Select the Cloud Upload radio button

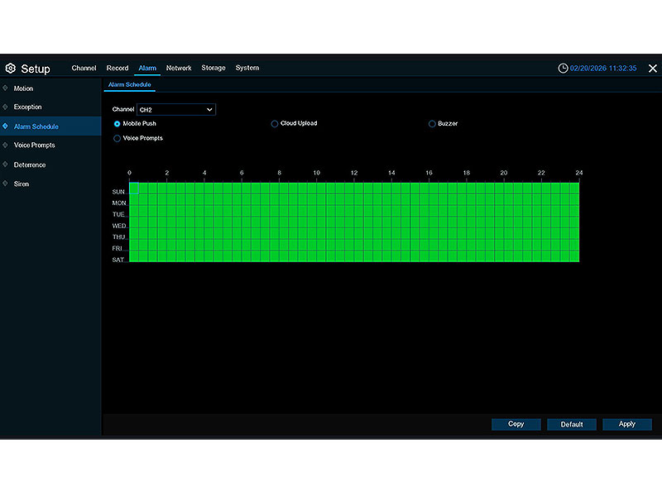point(275,124)
